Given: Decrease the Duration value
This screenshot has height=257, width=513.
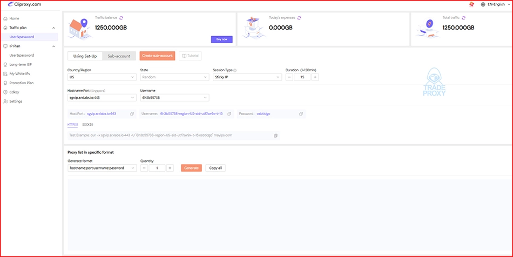Looking at the screenshot, I should click(289, 77).
